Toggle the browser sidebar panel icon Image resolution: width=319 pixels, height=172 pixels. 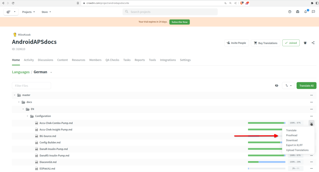click(317, 3)
